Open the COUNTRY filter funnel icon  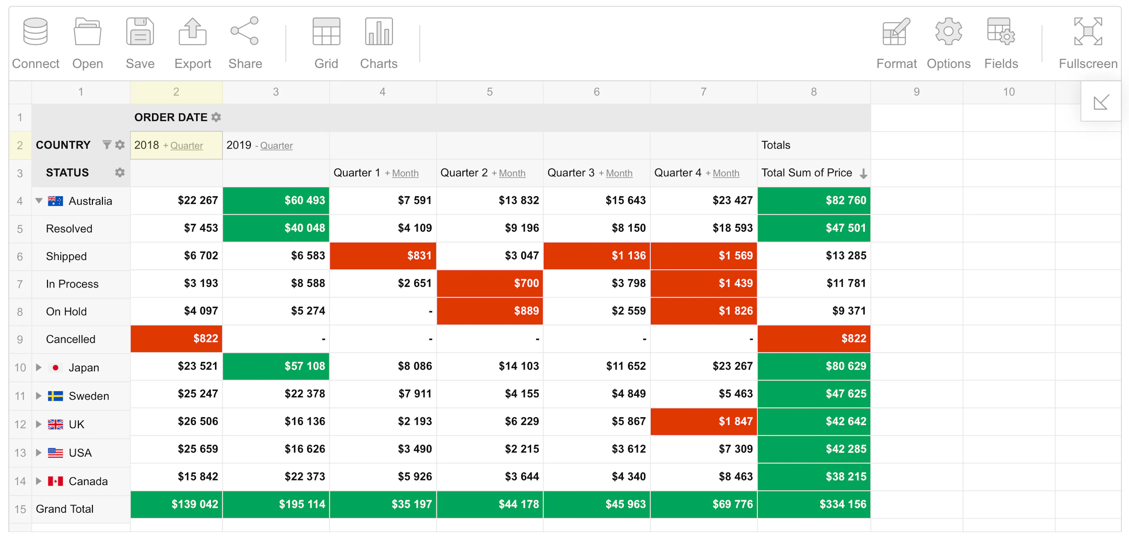pyautogui.click(x=106, y=145)
